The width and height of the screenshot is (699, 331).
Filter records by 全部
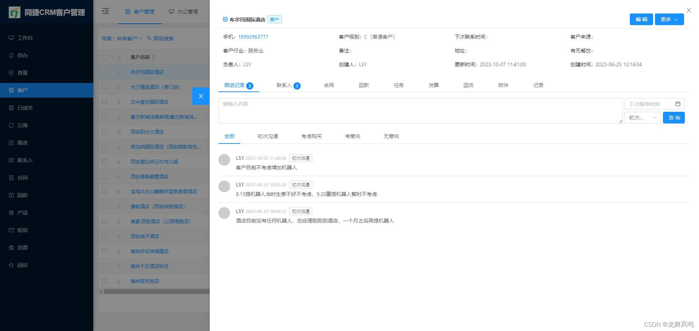coord(229,136)
